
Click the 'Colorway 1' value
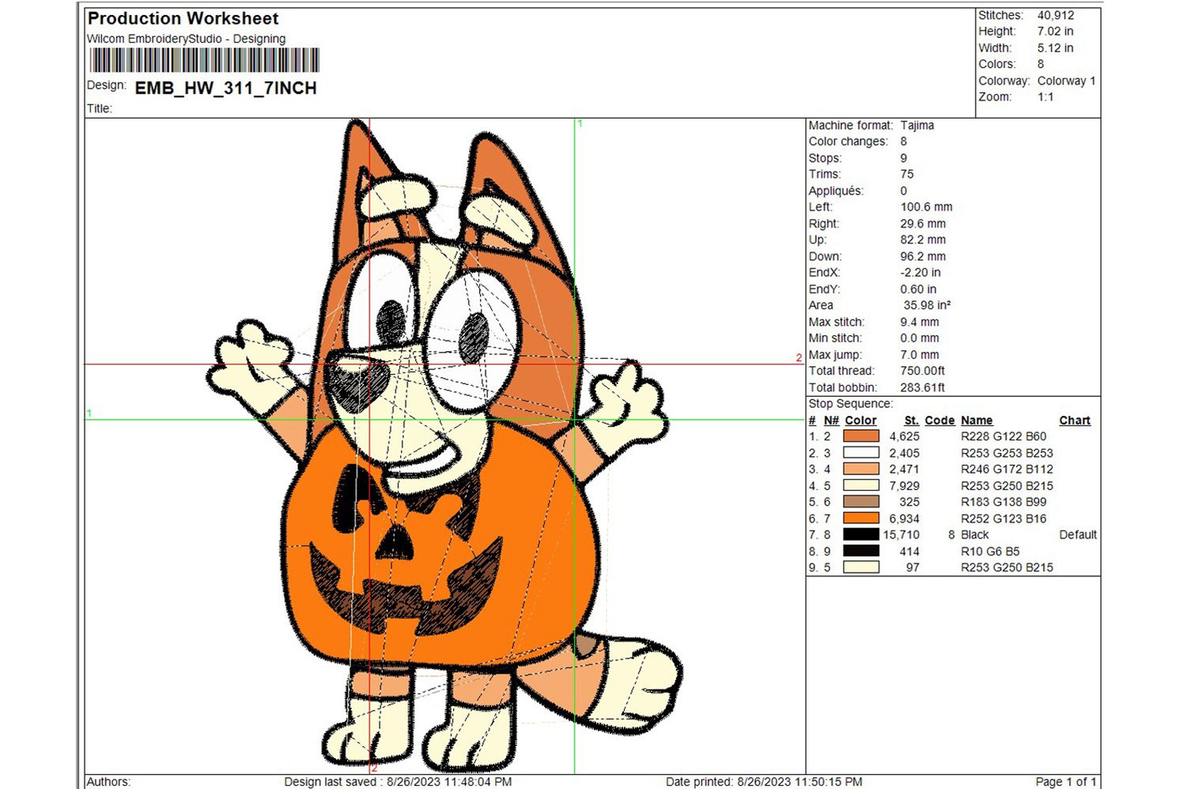1066,81
